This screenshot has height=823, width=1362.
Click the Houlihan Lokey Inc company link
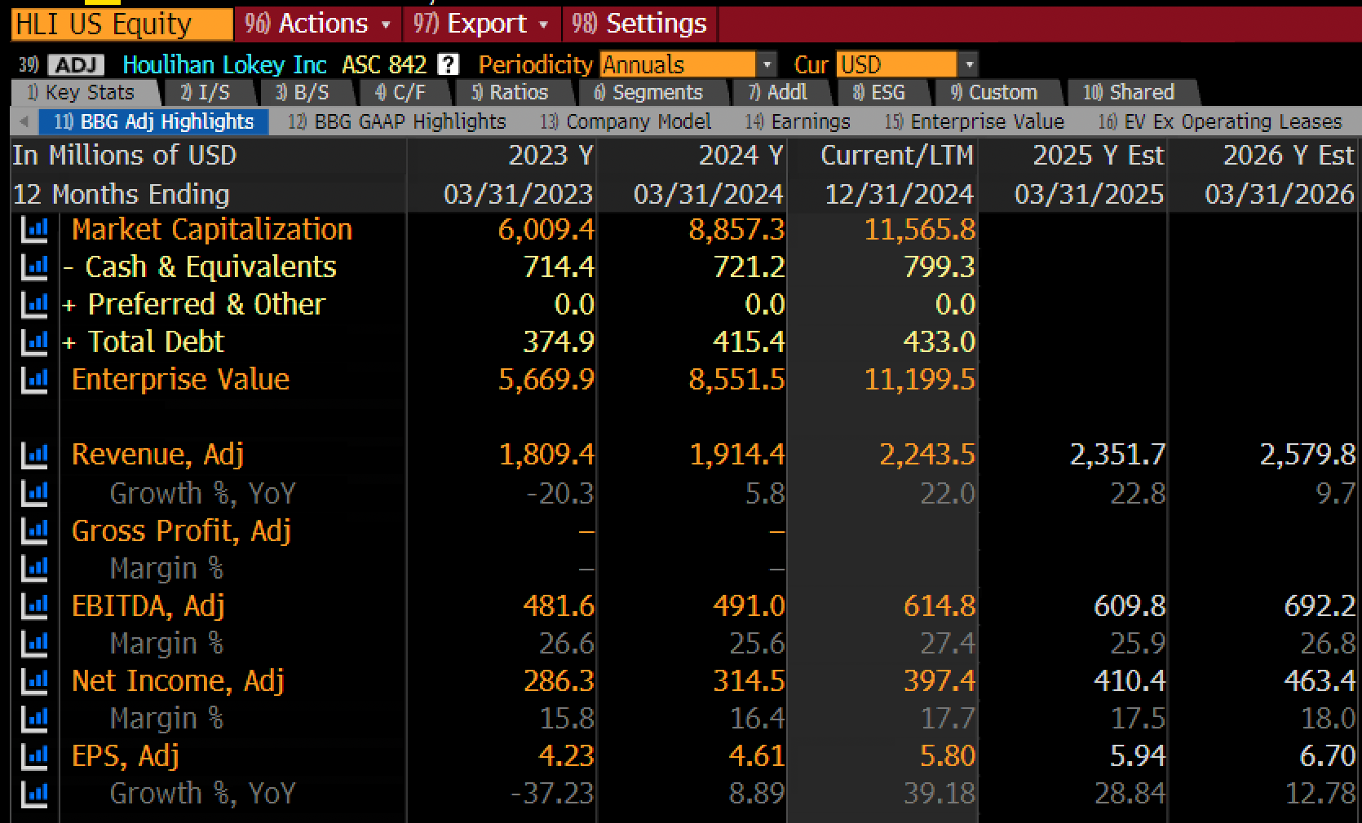point(224,64)
